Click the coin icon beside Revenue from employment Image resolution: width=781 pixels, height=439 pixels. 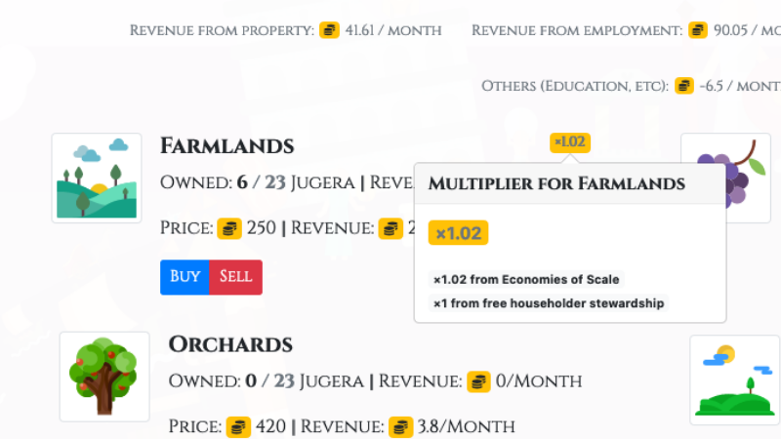[x=698, y=30]
